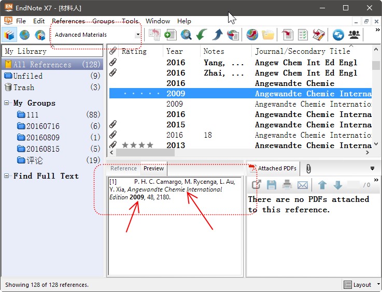Collapse the My Groups tree node
Viewport: 382px width, 292px height.
point(7,103)
